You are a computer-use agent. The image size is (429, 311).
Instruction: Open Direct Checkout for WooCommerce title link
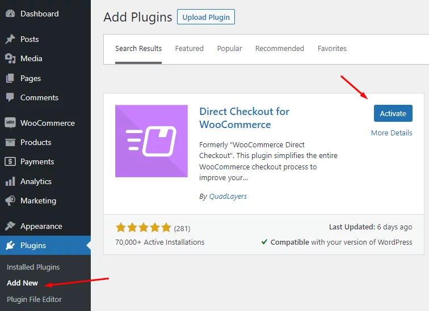coord(244,118)
